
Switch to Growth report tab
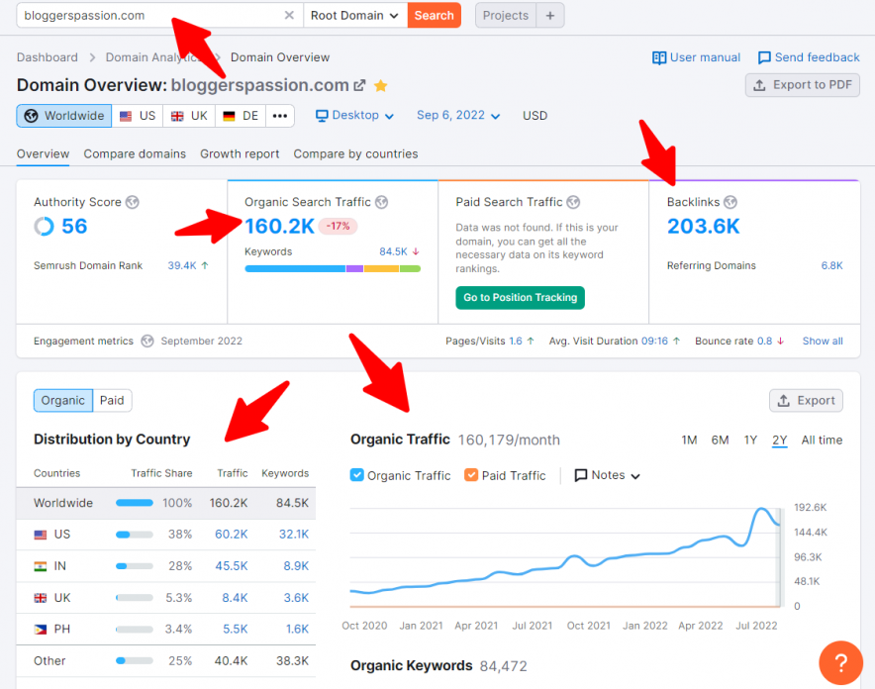tap(240, 154)
